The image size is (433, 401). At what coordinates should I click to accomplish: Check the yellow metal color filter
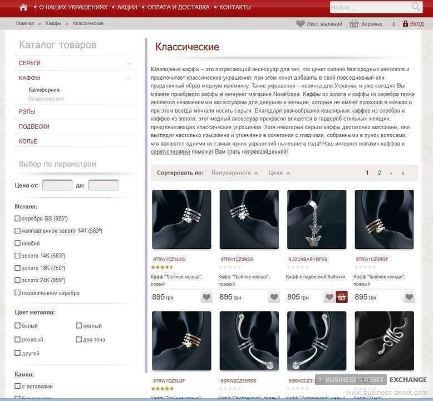[78, 326]
